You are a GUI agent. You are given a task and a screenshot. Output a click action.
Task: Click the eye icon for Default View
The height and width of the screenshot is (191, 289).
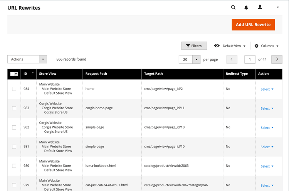[x=217, y=46]
